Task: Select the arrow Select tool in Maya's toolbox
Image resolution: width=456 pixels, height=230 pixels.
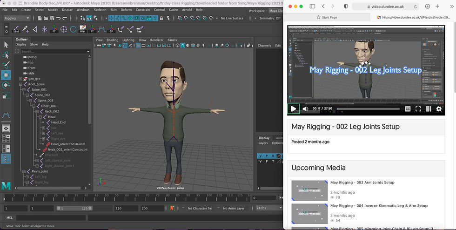Action: point(6,45)
